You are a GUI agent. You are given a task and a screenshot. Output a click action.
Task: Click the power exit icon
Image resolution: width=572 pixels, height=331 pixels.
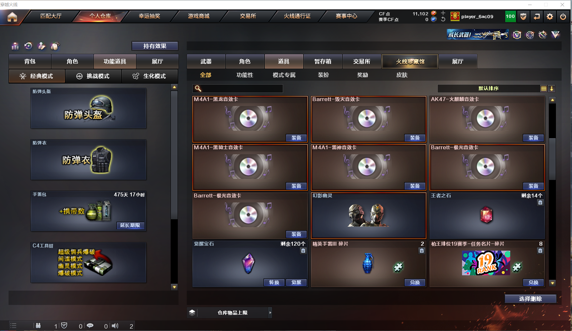[x=563, y=16]
